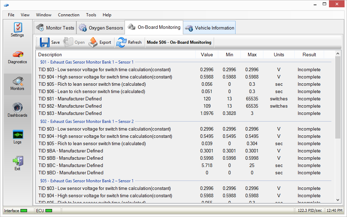
Task: Open the Logs waveform icon
Action: 17,134
